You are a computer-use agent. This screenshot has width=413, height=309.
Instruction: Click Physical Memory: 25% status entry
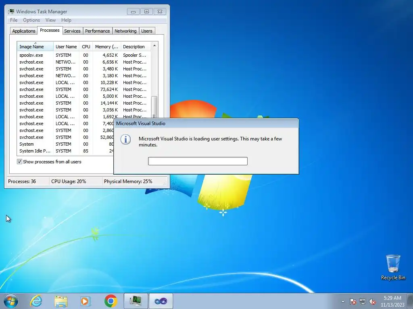tap(128, 181)
